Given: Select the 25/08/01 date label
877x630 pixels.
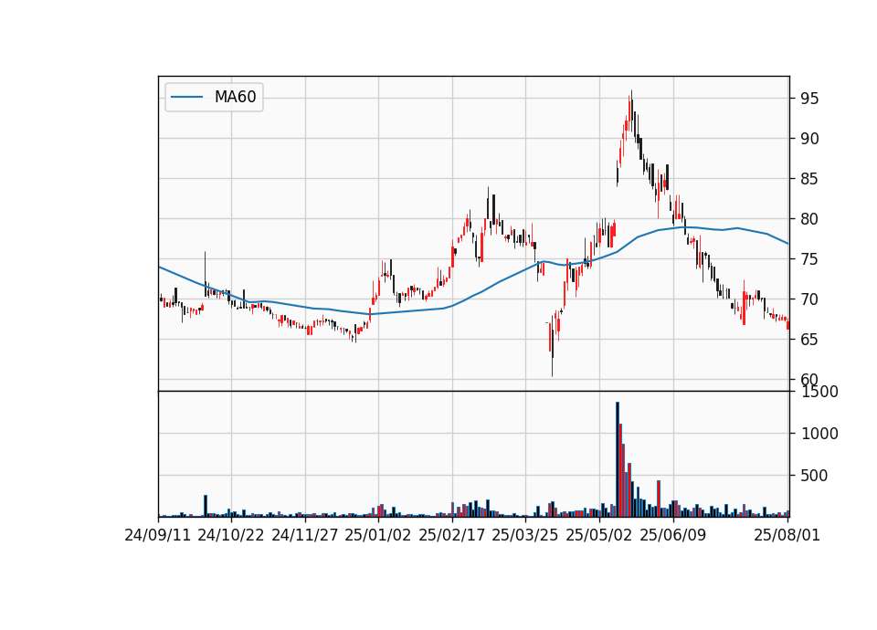Looking at the screenshot, I should click(x=787, y=535).
